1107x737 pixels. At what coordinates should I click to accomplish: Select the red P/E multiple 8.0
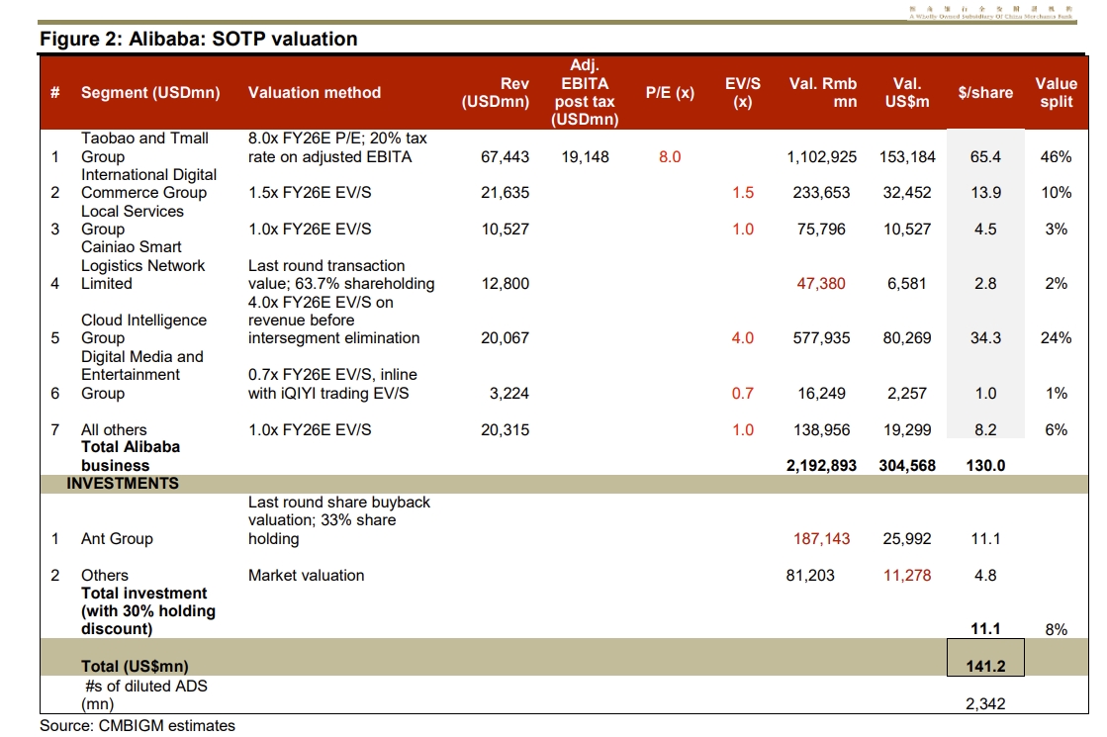click(670, 156)
